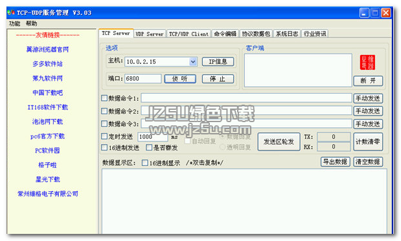Switch to the 系统日志 tab
The width and height of the screenshot is (401, 241).
(x=287, y=34)
